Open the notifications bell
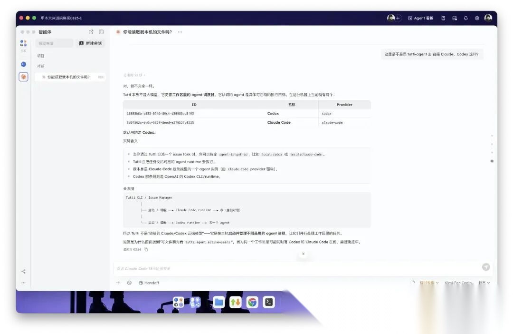 coord(465,18)
